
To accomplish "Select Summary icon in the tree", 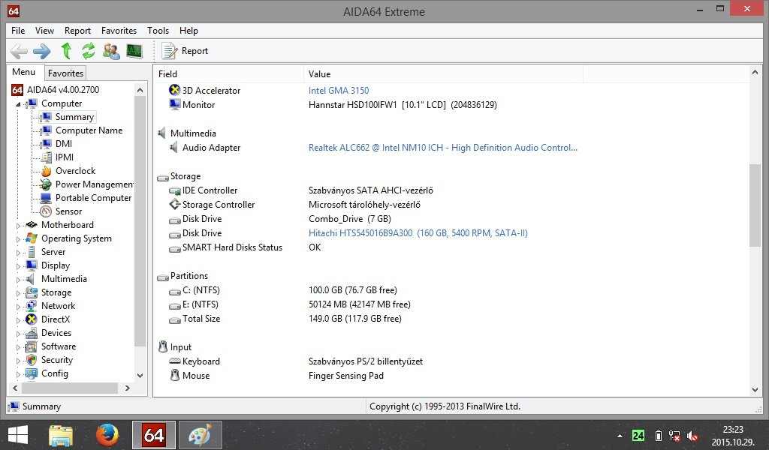I will 46,116.
